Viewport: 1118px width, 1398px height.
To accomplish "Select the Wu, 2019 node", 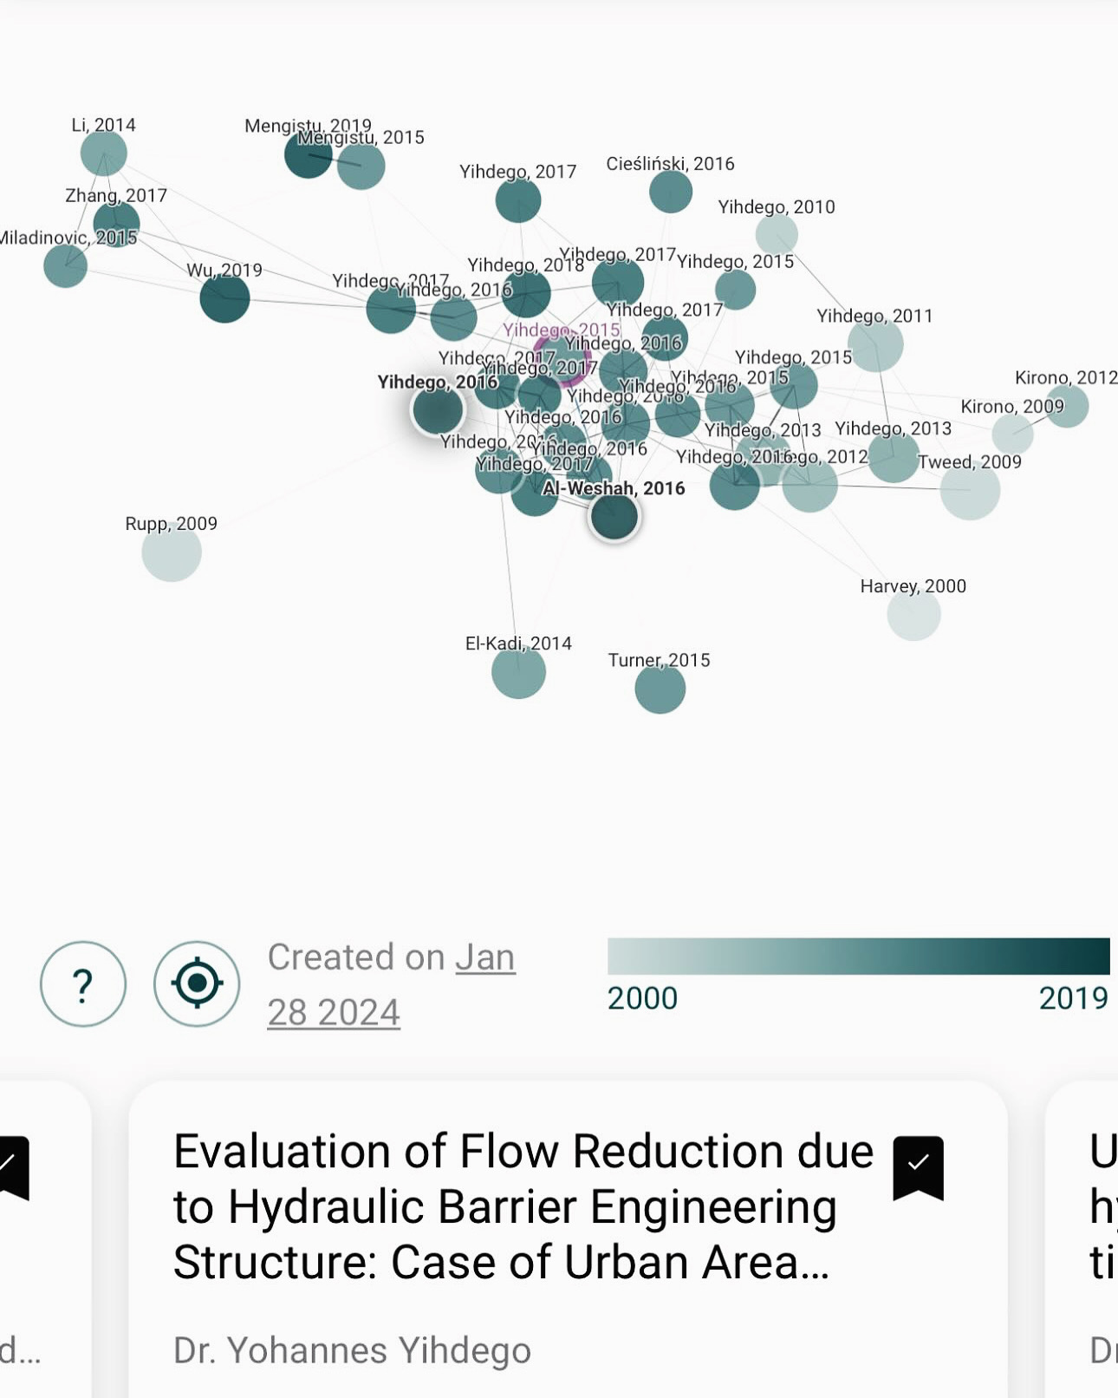I will (x=224, y=298).
